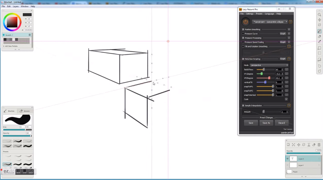Click the hex color input field
This screenshot has width=323, height=180.
pos(28,30)
